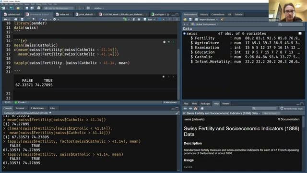Run current chunk with the green play icon

click(x=173, y=42)
